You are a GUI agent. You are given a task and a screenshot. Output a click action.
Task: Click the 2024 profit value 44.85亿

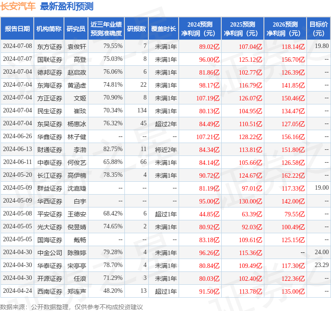tap(209, 214)
